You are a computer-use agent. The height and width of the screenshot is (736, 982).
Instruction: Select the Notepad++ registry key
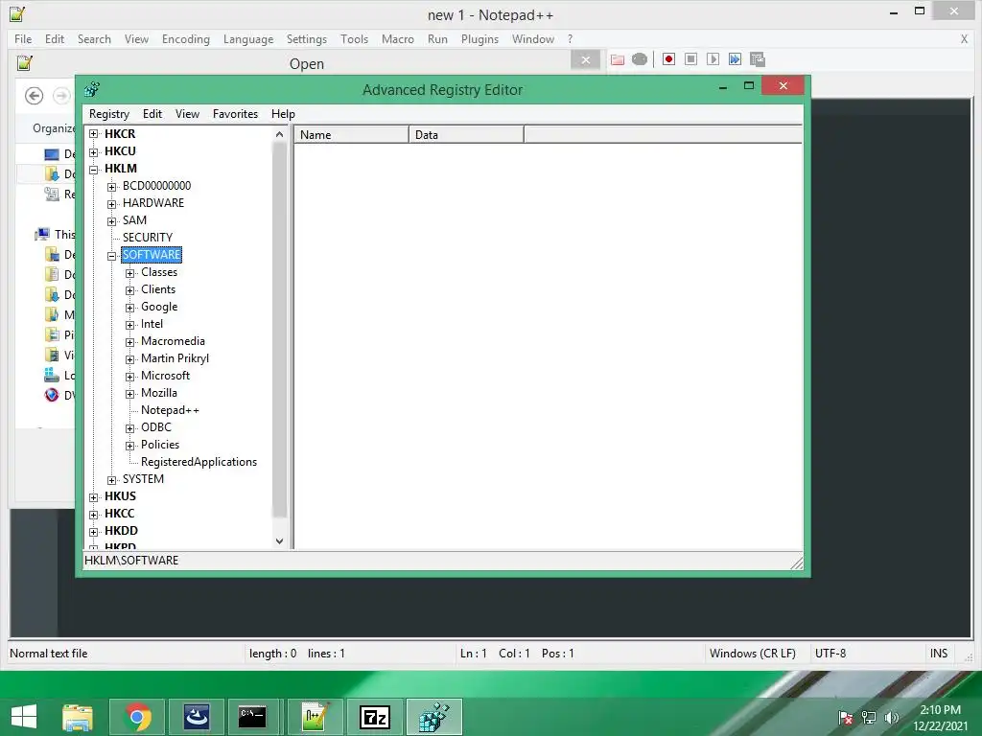point(170,410)
